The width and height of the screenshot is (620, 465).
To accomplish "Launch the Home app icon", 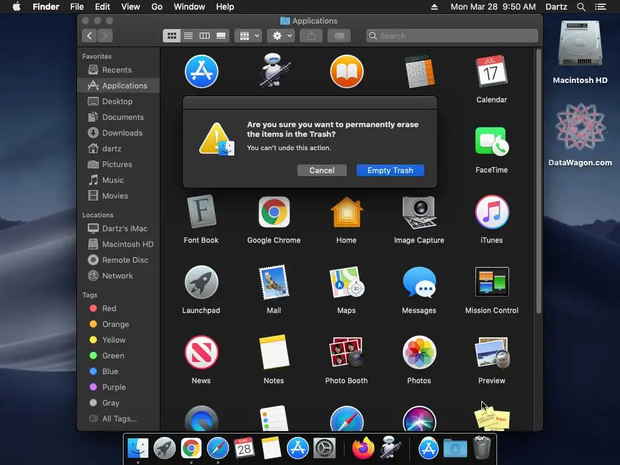I will tap(346, 213).
